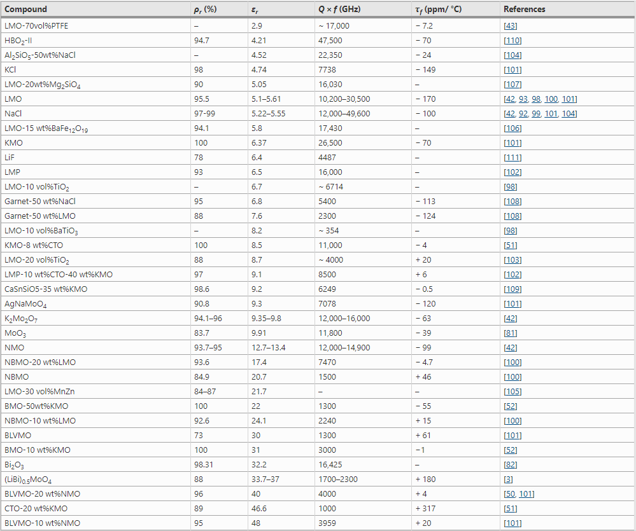Select the Q×f value 47,500
This screenshot has height=531, width=636.
[330, 41]
